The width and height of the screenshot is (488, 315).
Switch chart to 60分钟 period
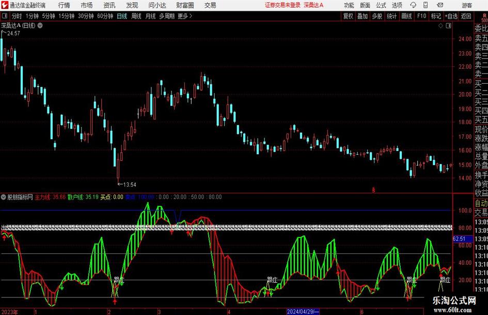click(105, 16)
